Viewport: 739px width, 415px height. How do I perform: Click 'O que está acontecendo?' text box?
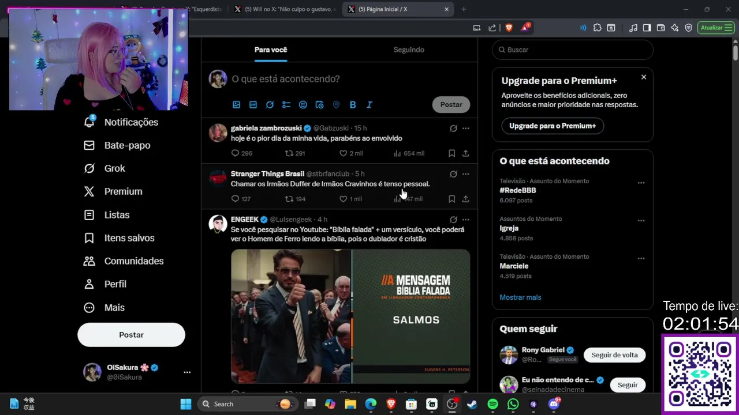click(x=285, y=79)
